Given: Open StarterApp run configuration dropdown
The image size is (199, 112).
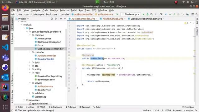Looking at the screenshot, I should [130, 14].
